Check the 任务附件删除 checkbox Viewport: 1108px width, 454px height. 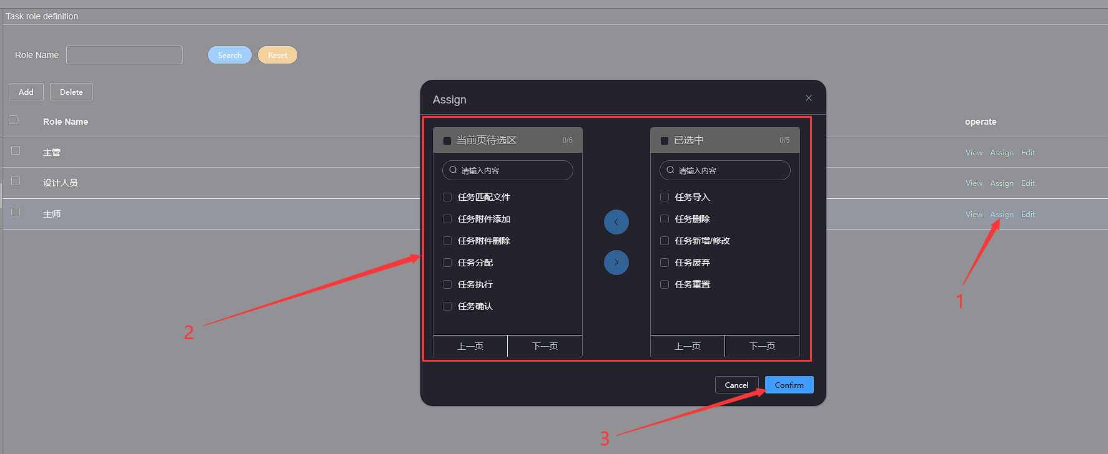447,241
